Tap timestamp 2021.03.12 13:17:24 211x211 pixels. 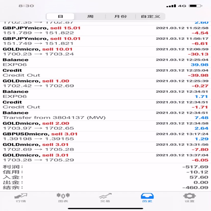point(182,134)
